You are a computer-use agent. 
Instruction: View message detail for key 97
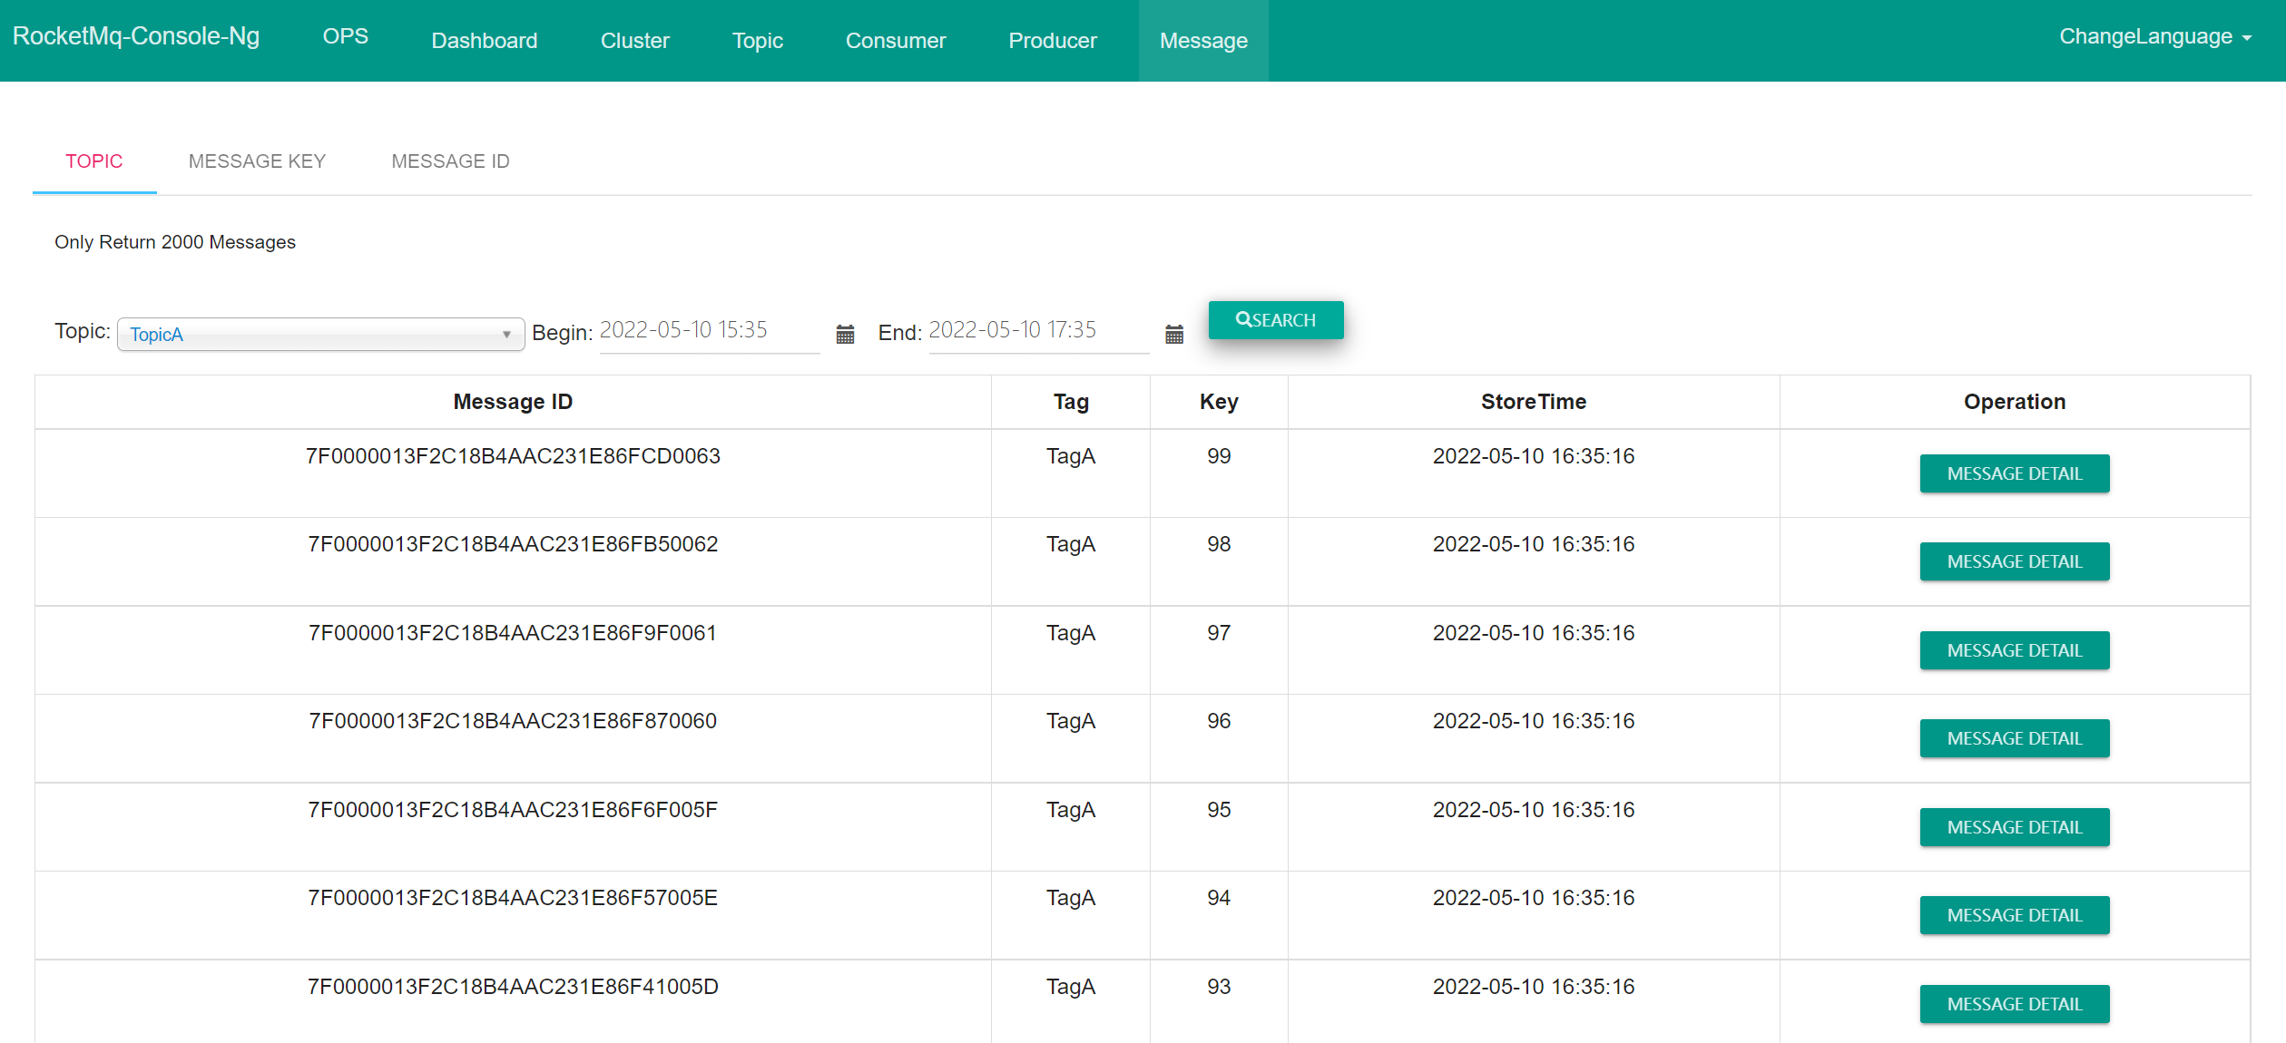(x=2014, y=650)
